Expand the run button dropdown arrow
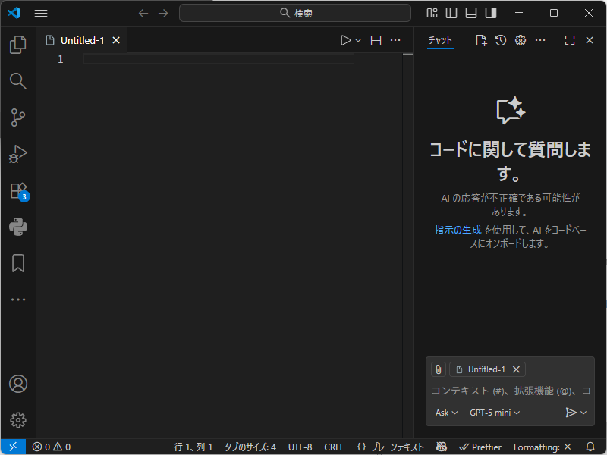This screenshot has height=455, width=607. [358, 40]
